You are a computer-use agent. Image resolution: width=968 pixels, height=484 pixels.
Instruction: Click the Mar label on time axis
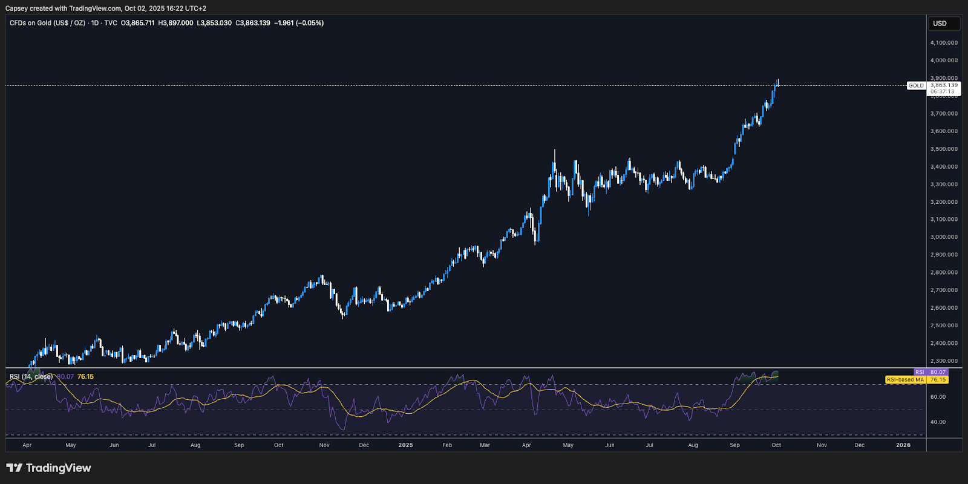point(485,445)
